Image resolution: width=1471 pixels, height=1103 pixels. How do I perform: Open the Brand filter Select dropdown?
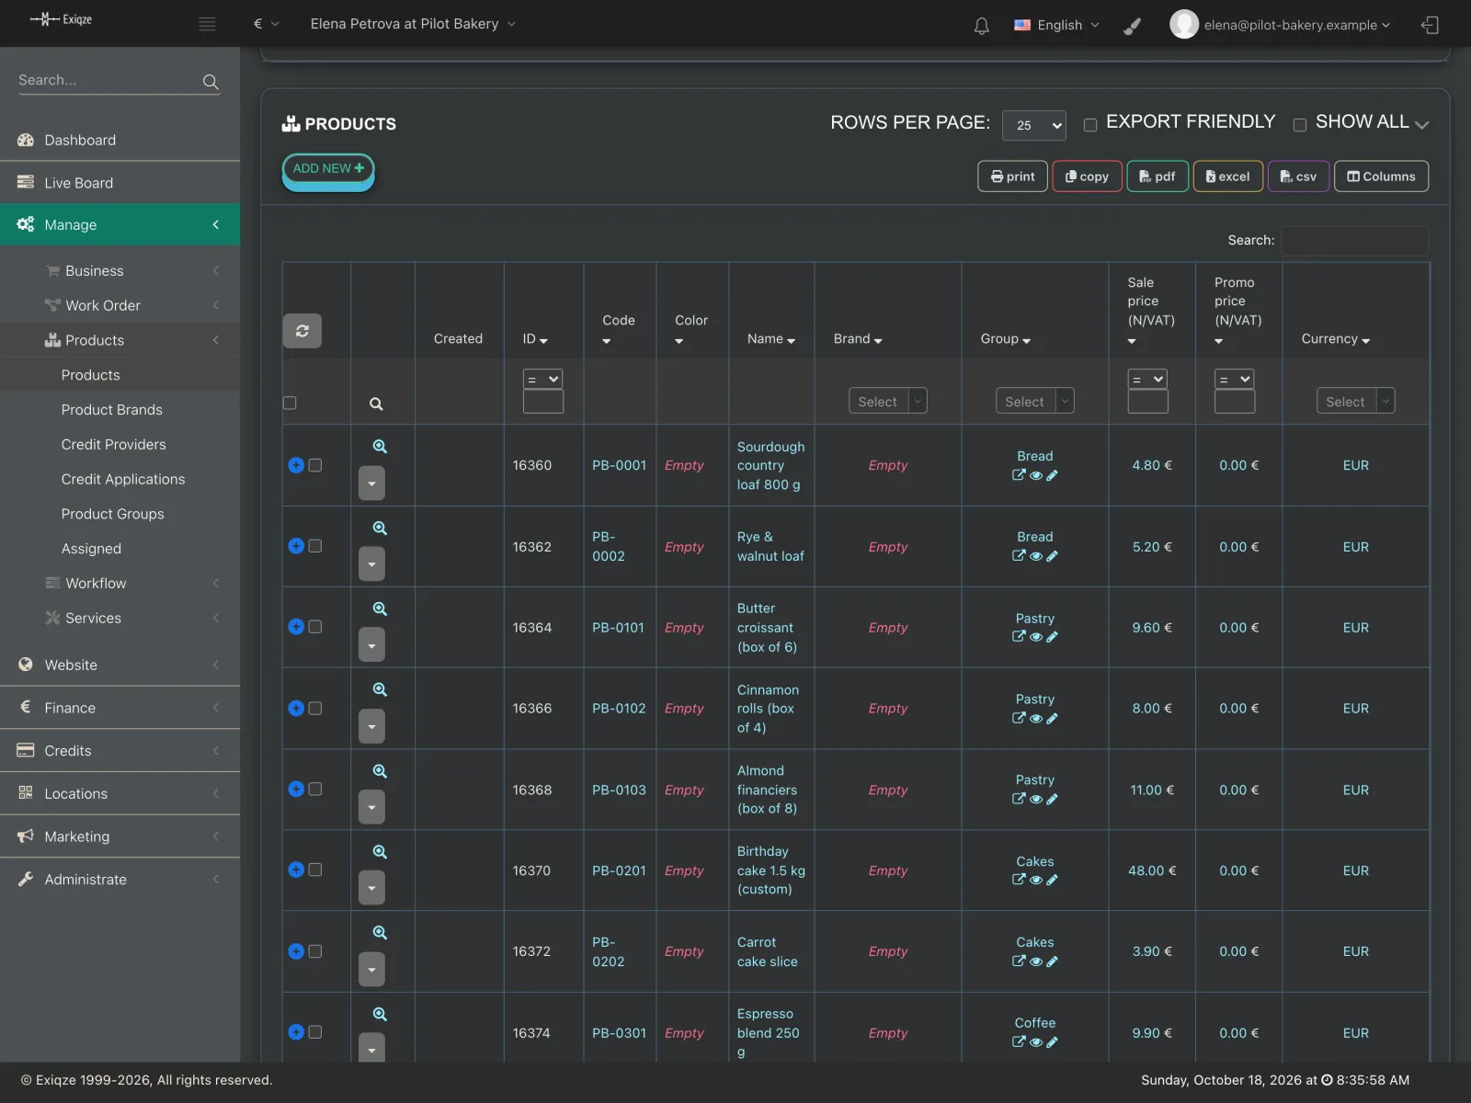[x=887, y=402]
